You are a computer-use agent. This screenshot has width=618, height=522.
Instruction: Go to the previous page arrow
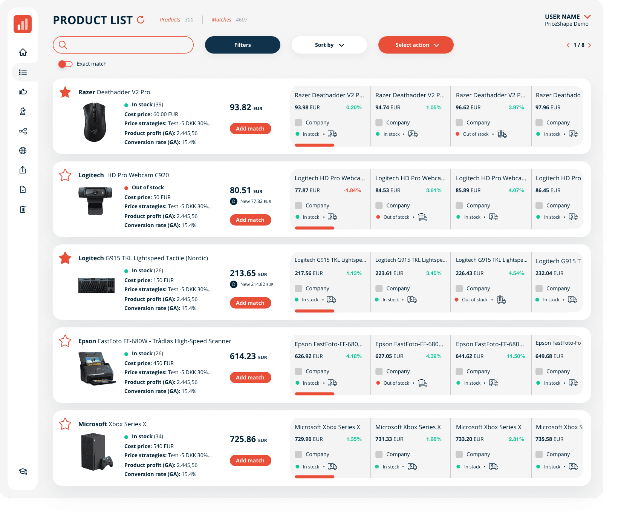pyautogui.click(x=568, y=45)
